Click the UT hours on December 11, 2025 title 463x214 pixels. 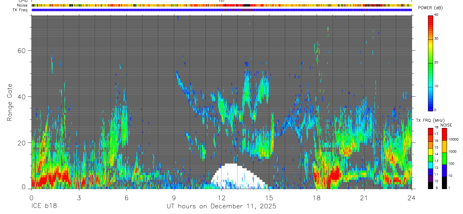point(221,206)
